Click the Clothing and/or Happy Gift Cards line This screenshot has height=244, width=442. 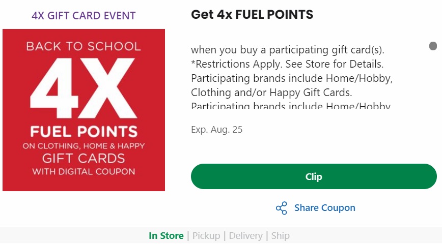(271, 93)
